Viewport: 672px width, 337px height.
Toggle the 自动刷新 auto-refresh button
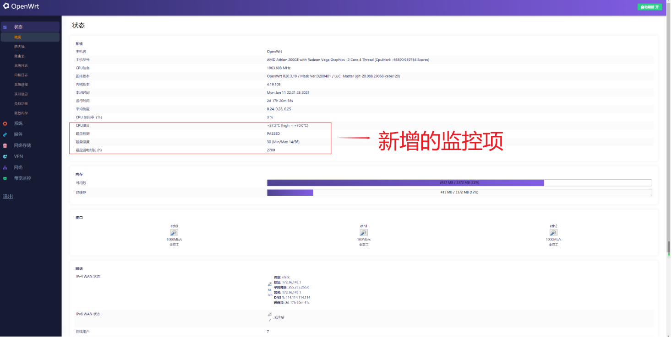pyautogui.click(x=650, y=7)
